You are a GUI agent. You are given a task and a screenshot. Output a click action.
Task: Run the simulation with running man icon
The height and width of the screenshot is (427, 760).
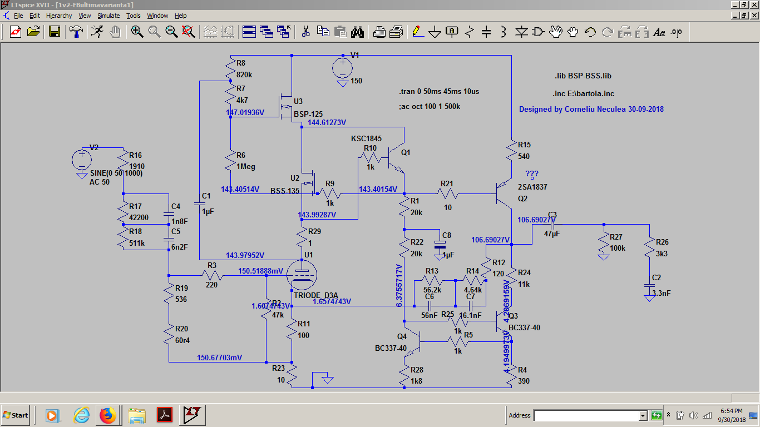point(97,32)
